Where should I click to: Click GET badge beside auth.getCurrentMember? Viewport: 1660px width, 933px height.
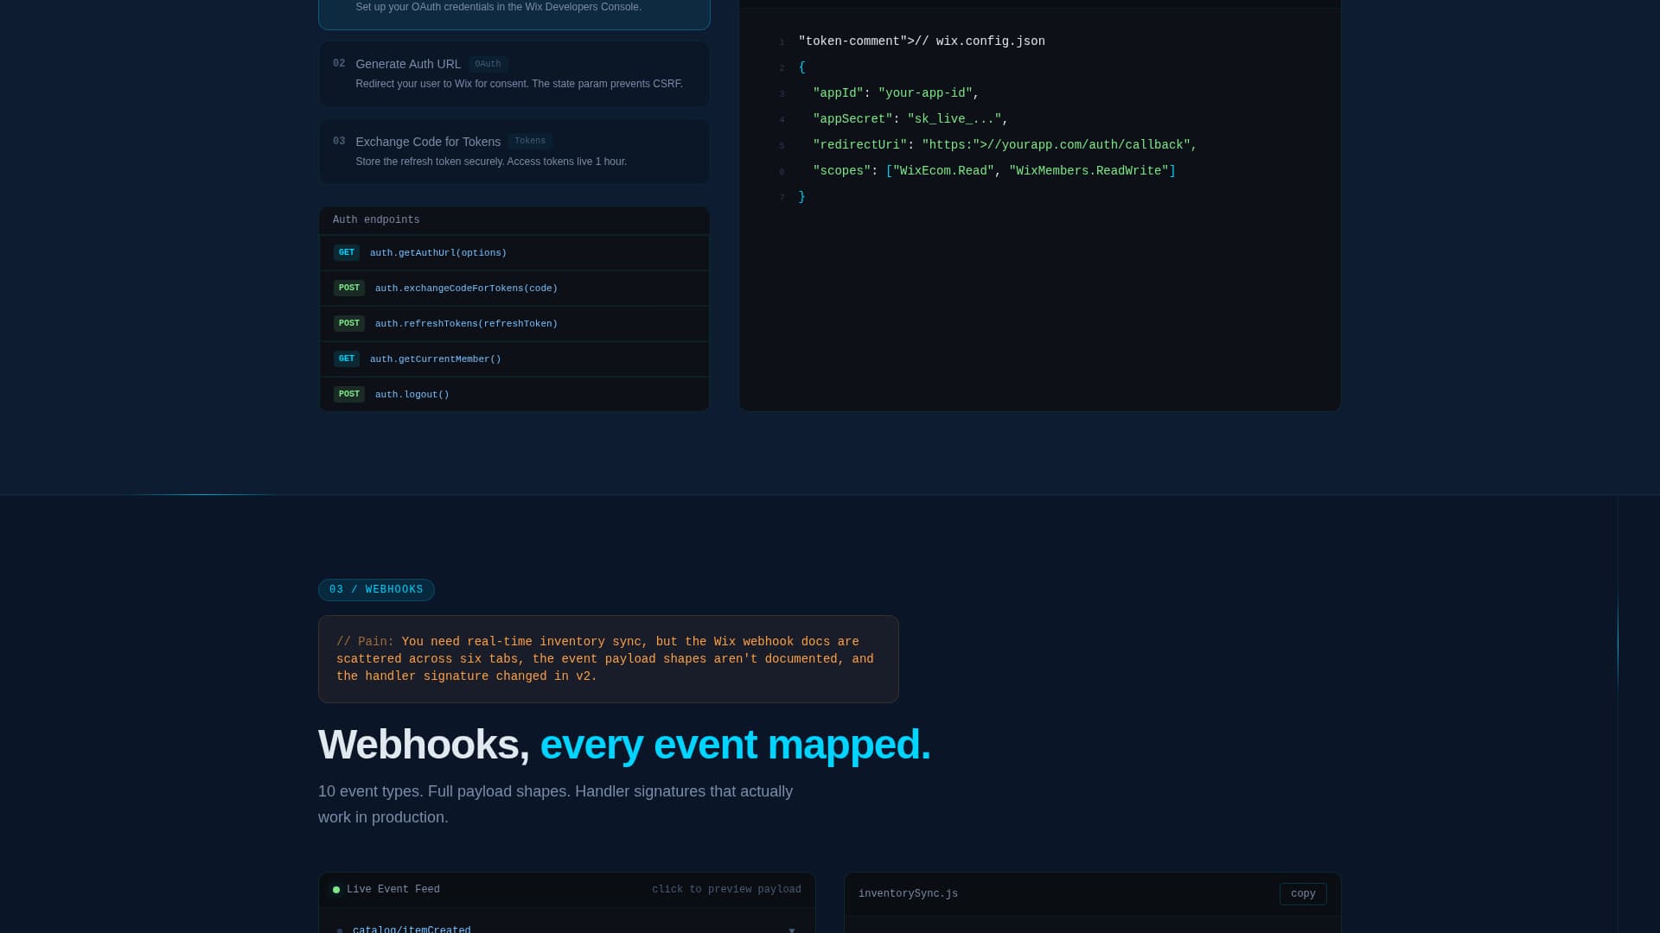tap(347, 359)
